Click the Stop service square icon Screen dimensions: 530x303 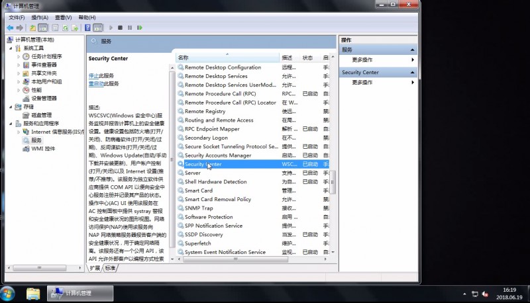120,28
